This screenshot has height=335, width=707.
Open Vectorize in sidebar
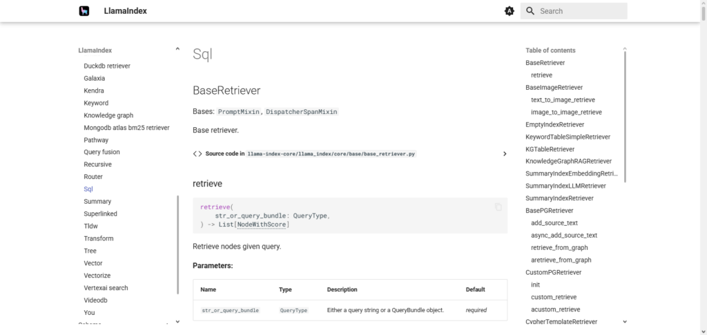point(97,276)
